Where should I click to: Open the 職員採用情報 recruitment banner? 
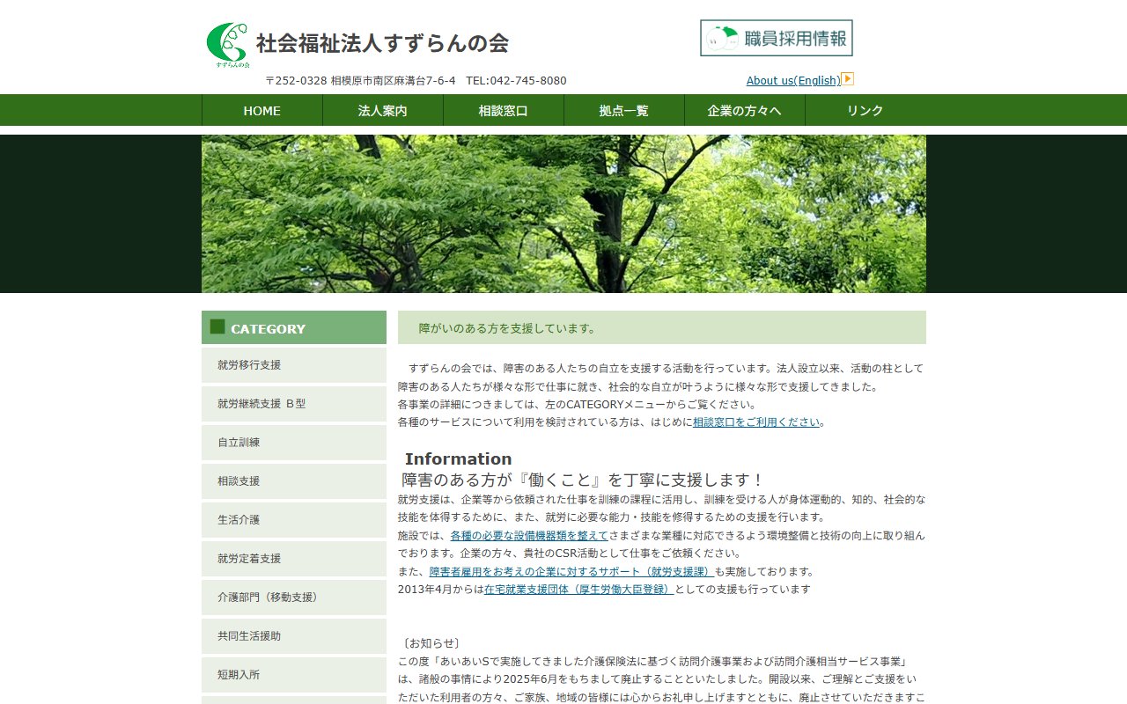click(777, 38)
